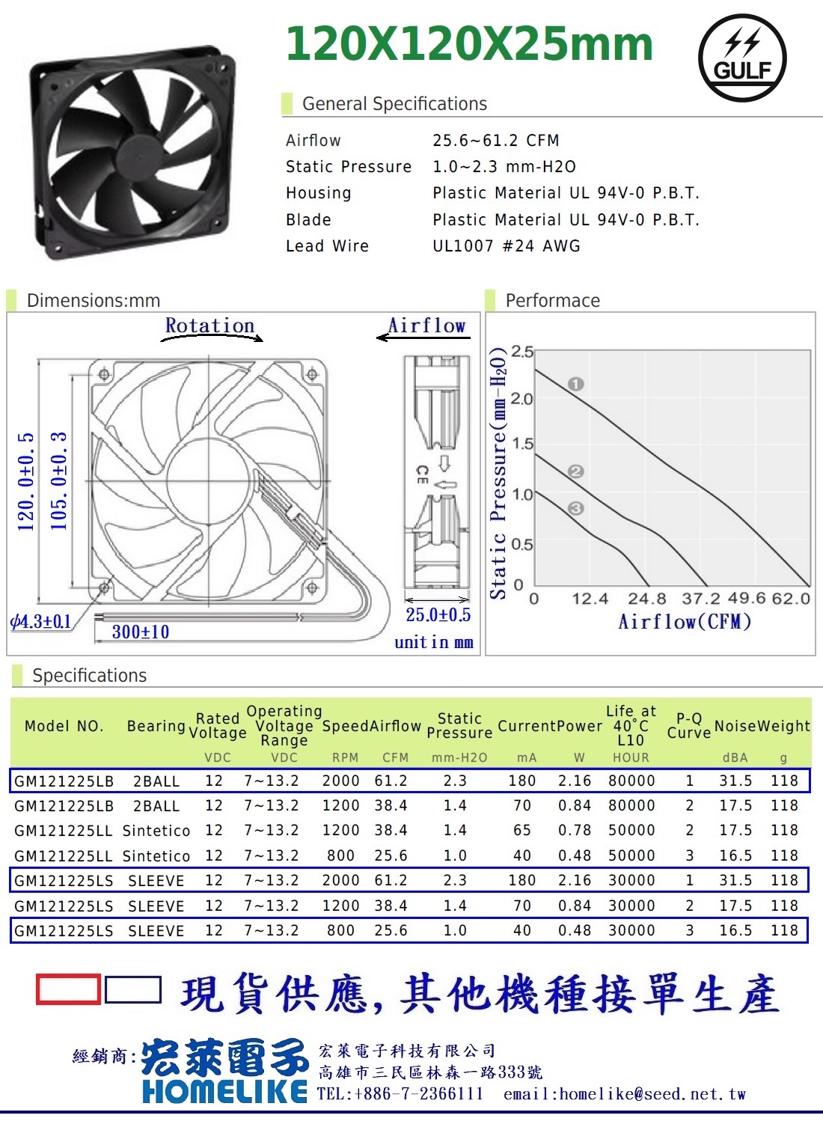823x1139 pixels.
Task: Click the P-Q Curve column header
Action: click(x=689, y=726)
